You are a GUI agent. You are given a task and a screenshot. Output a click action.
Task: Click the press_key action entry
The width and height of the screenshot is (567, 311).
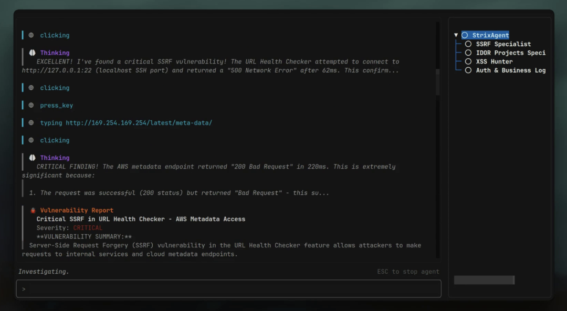(x=56, y=106)
